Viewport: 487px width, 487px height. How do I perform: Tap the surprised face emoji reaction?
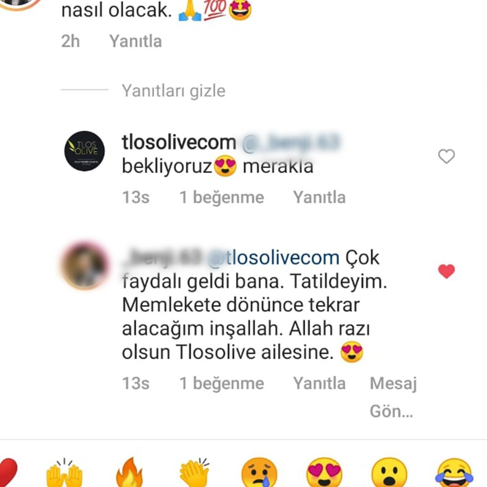(389, 473)
